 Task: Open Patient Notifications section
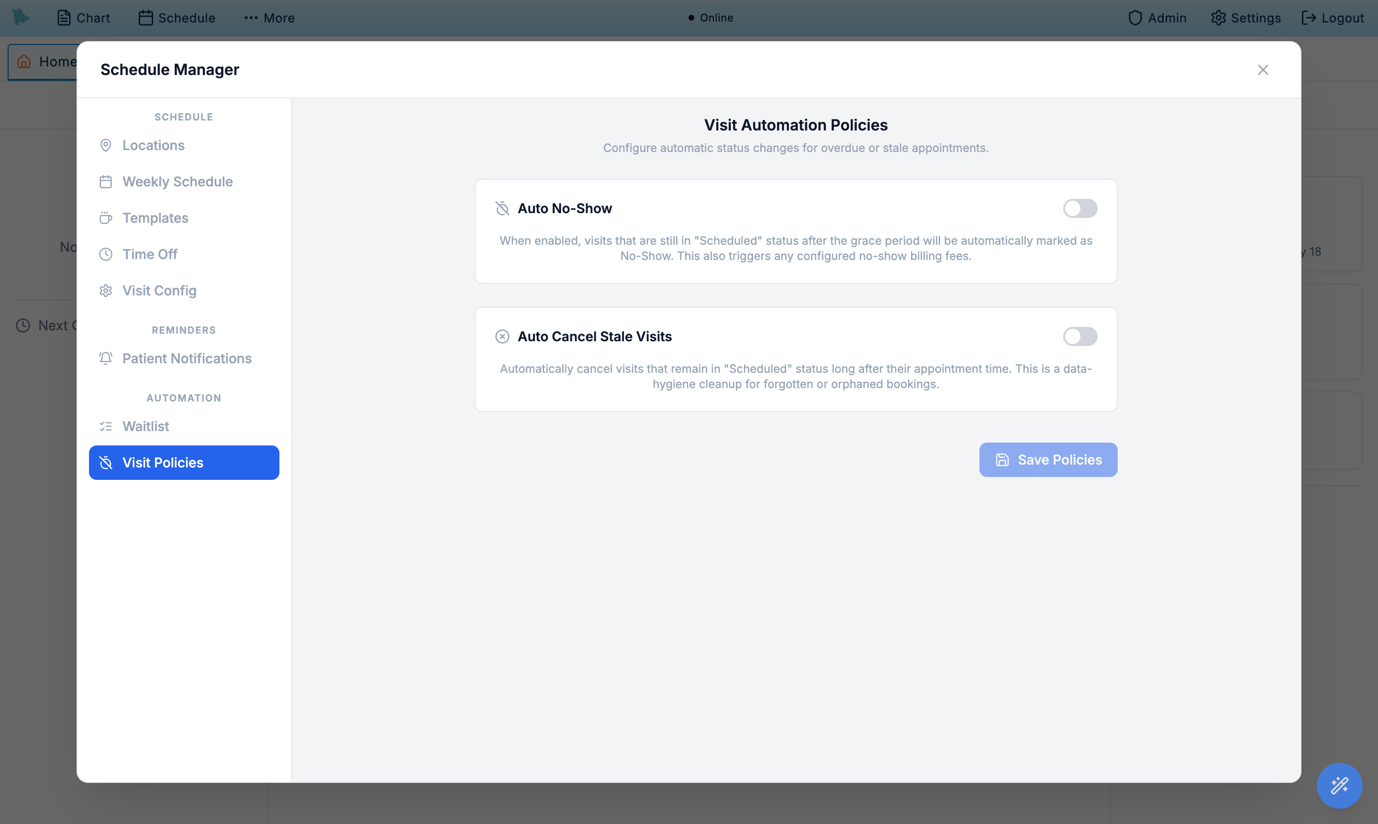click(184, 358)
